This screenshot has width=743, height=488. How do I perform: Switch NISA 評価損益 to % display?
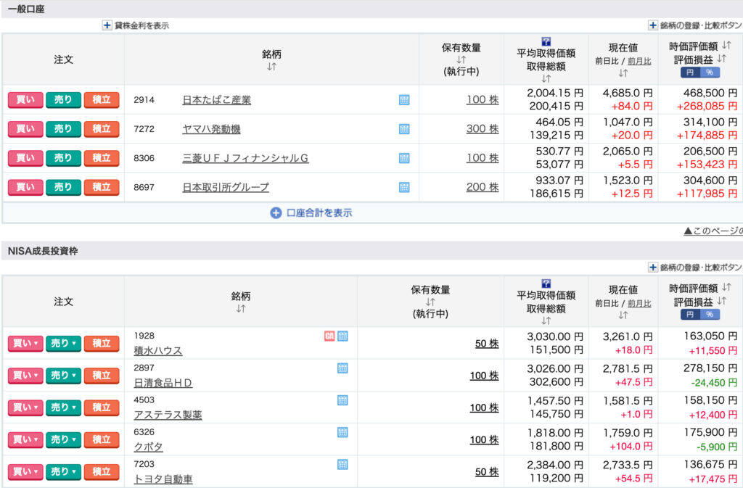point(710,314)
